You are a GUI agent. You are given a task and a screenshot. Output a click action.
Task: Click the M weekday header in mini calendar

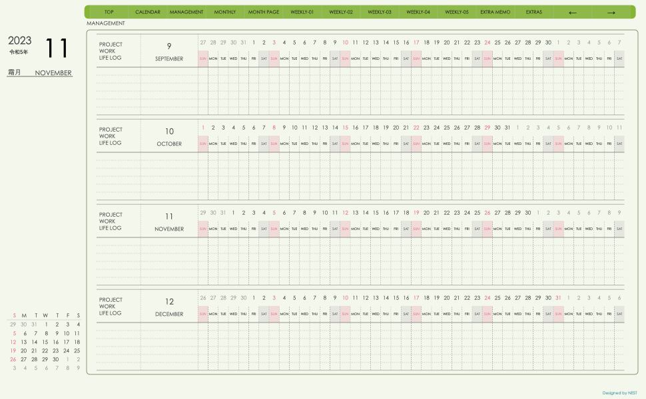coord(24,315)
